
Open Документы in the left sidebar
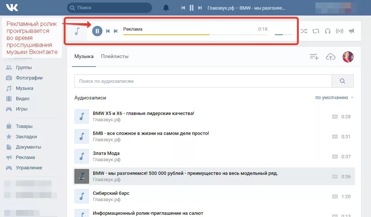click(28, 147)
